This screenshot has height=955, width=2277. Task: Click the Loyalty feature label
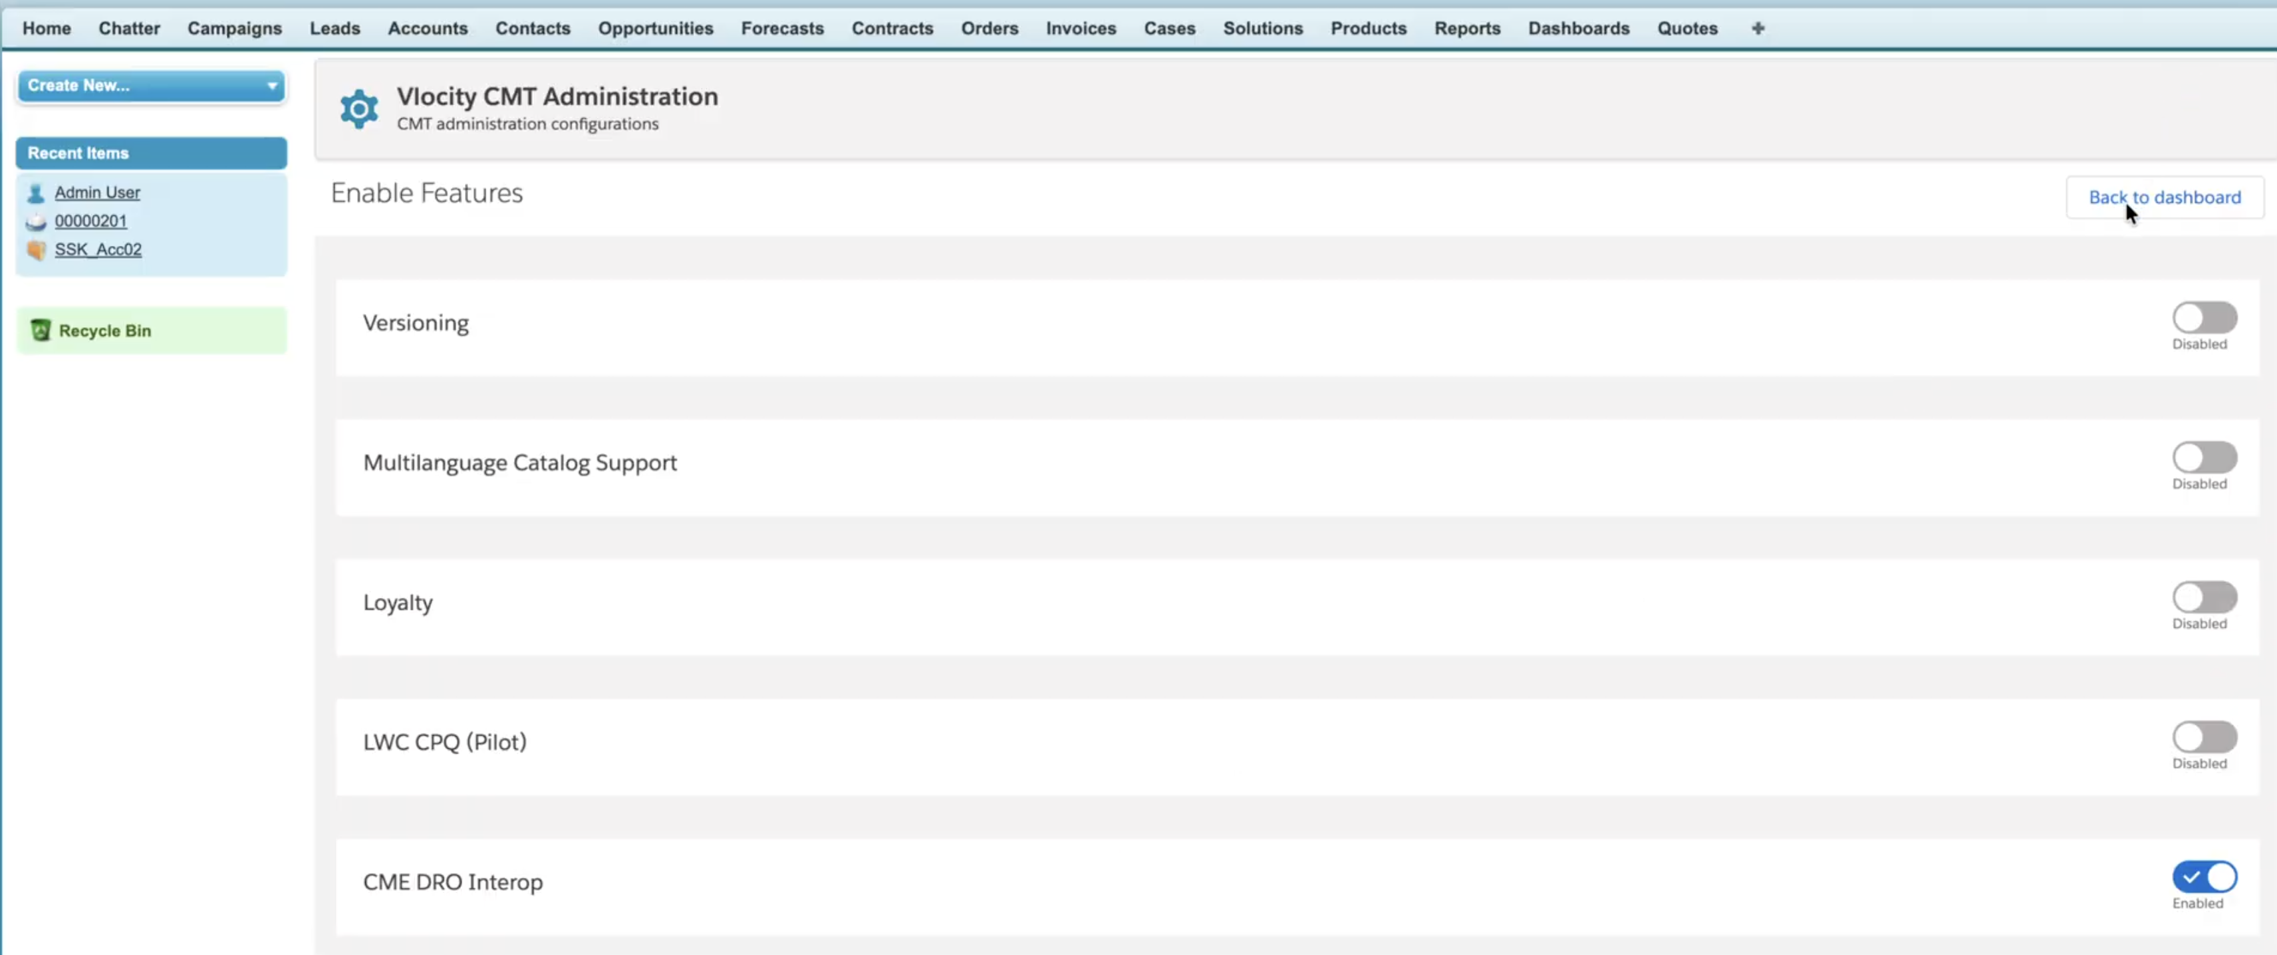398,603
